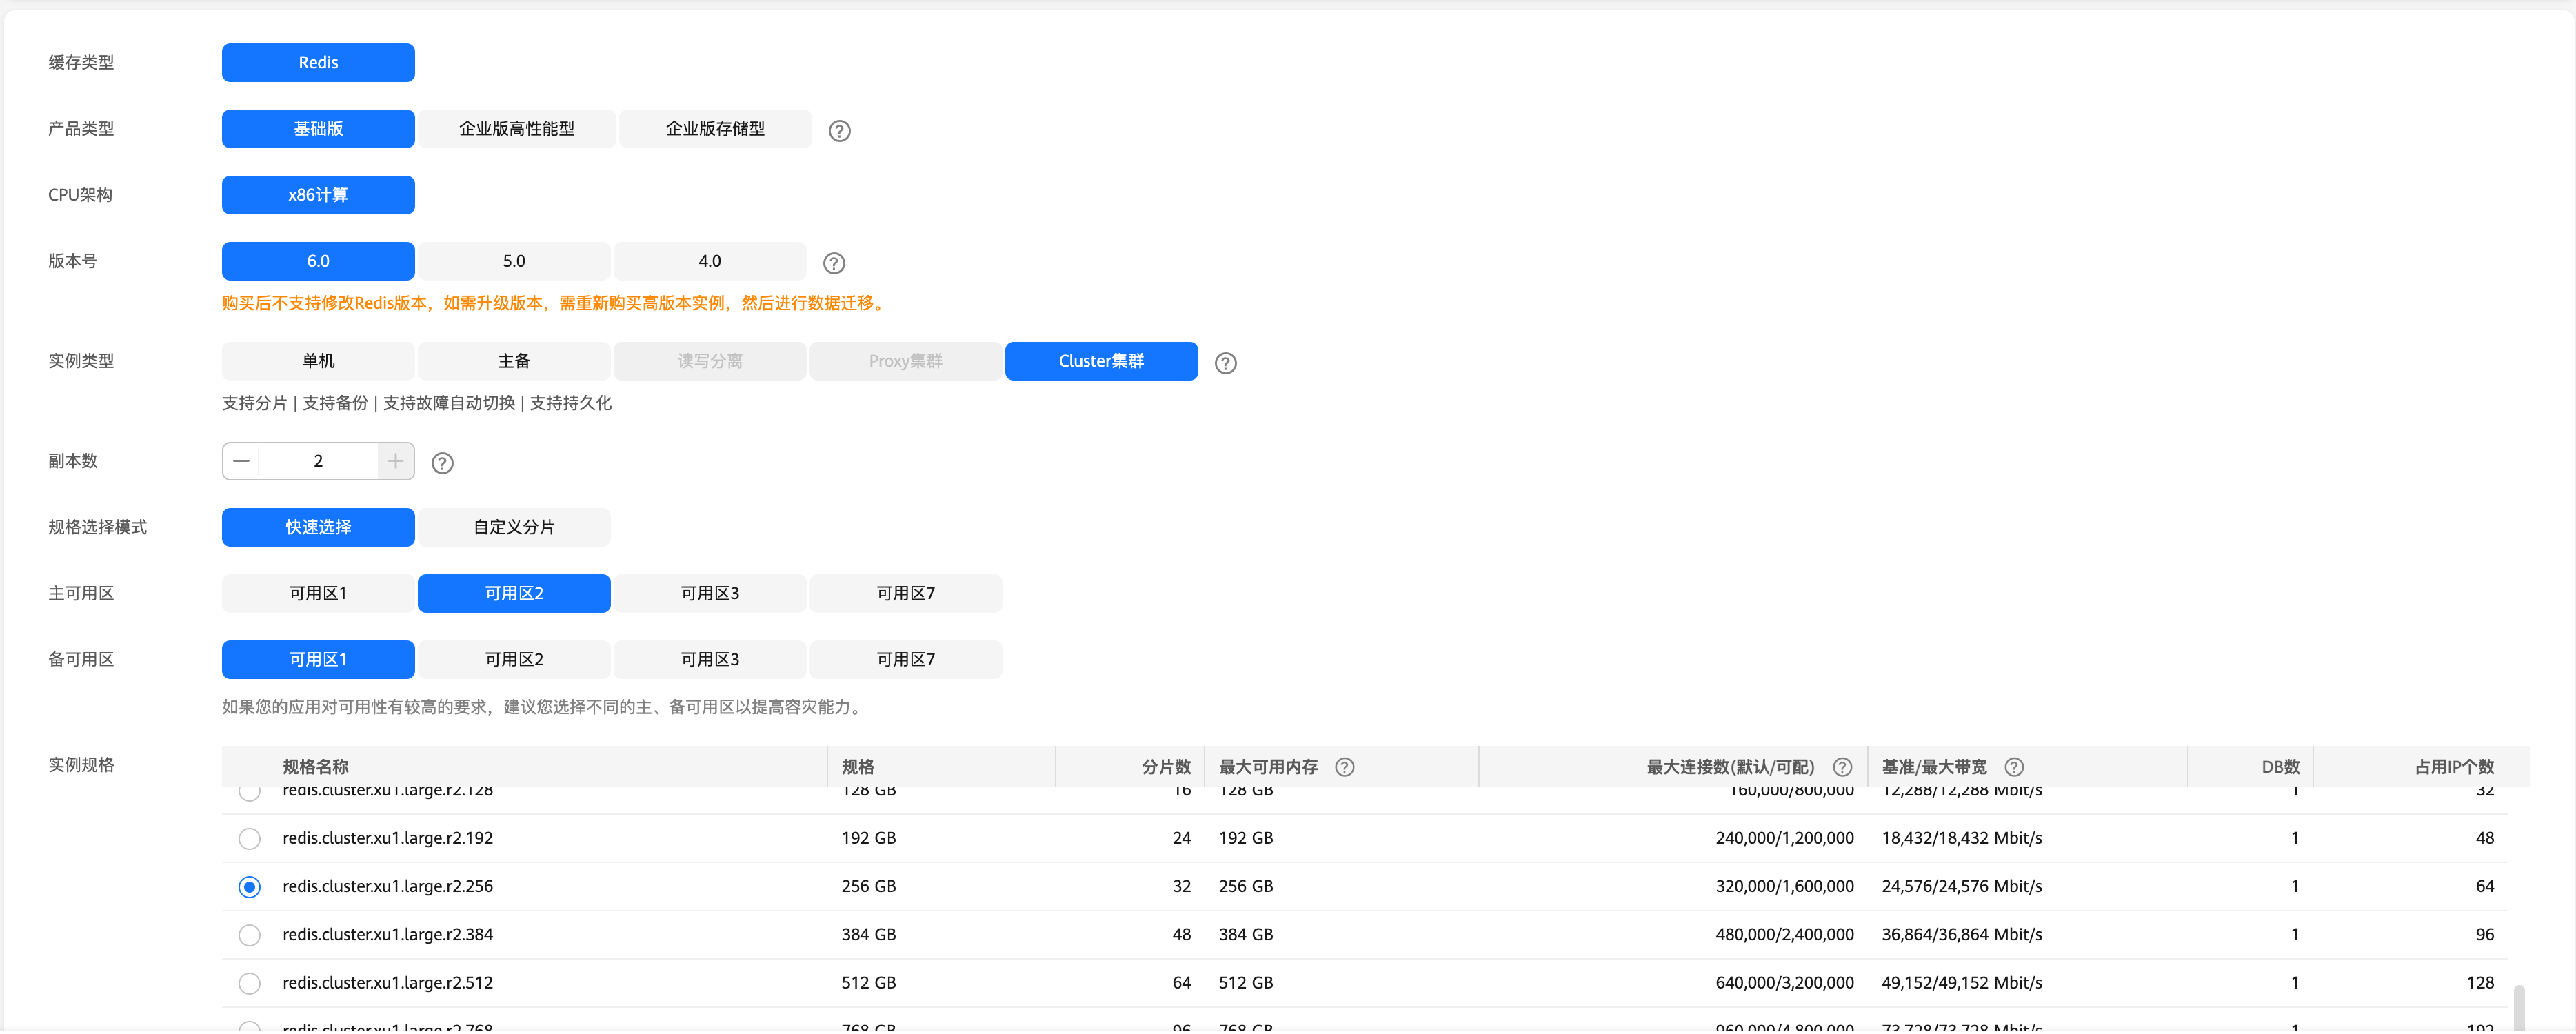Image resolution: width=2576 pixels, height=1034 pixels.
Task: Click spec name redis.cluster.xu1.large.r2.192
Action: tap(388, 838)
